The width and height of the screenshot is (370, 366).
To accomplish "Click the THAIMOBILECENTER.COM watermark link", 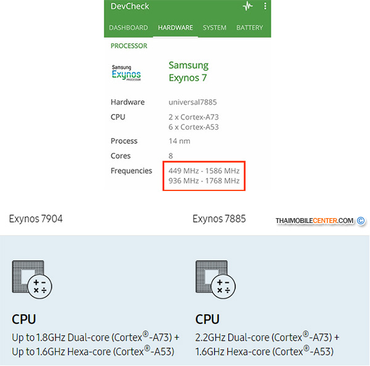I will [314, 220].
